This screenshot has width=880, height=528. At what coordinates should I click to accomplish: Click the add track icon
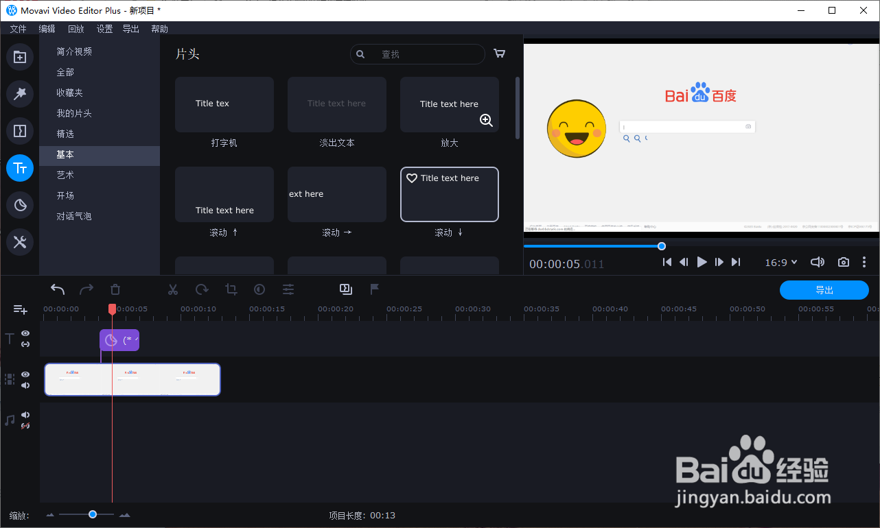pos(20,310)
